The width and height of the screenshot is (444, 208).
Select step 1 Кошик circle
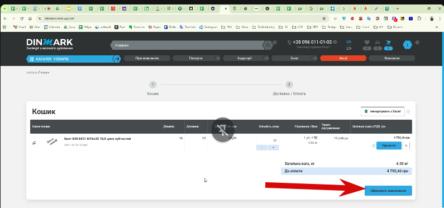tap(152, 84)
